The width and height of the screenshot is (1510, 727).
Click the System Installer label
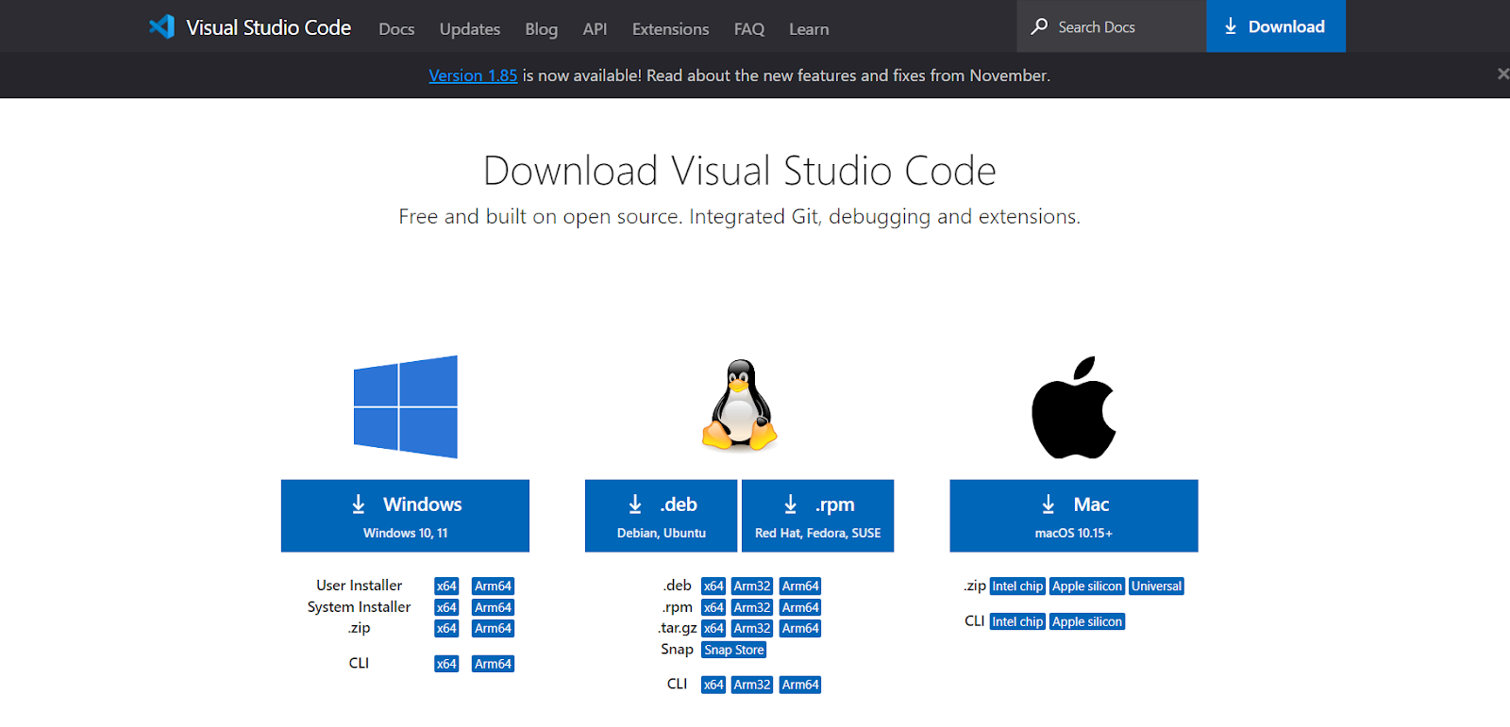click(360, 607)
